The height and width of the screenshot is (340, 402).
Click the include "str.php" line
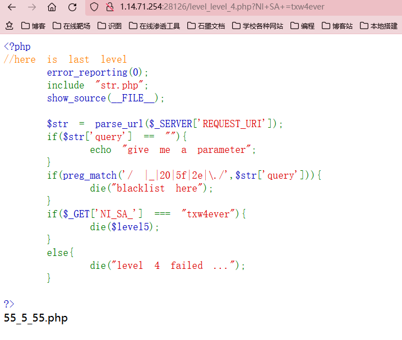(x=98, y=85)
